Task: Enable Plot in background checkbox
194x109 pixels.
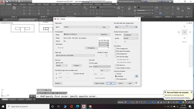Action: coord(116,48)
